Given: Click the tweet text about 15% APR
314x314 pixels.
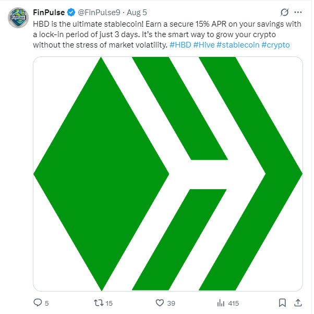Looking at the screenshot, I should (168, 34).
